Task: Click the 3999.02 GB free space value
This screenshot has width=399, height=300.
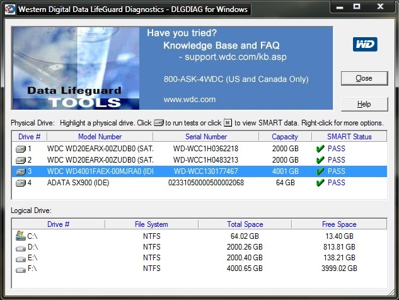Action: coord(339,268)
